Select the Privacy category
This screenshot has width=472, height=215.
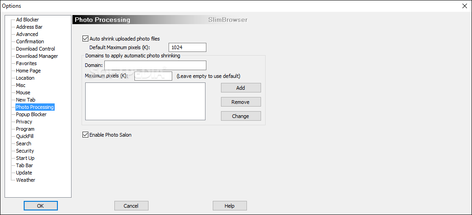pos(24,122)
